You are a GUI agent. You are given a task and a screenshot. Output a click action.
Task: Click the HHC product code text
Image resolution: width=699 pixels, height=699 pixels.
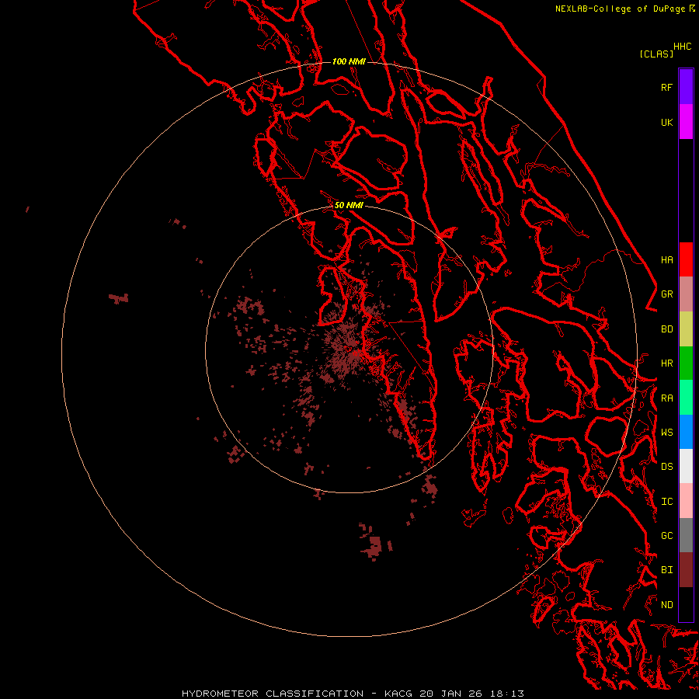[x=682, y=47]
